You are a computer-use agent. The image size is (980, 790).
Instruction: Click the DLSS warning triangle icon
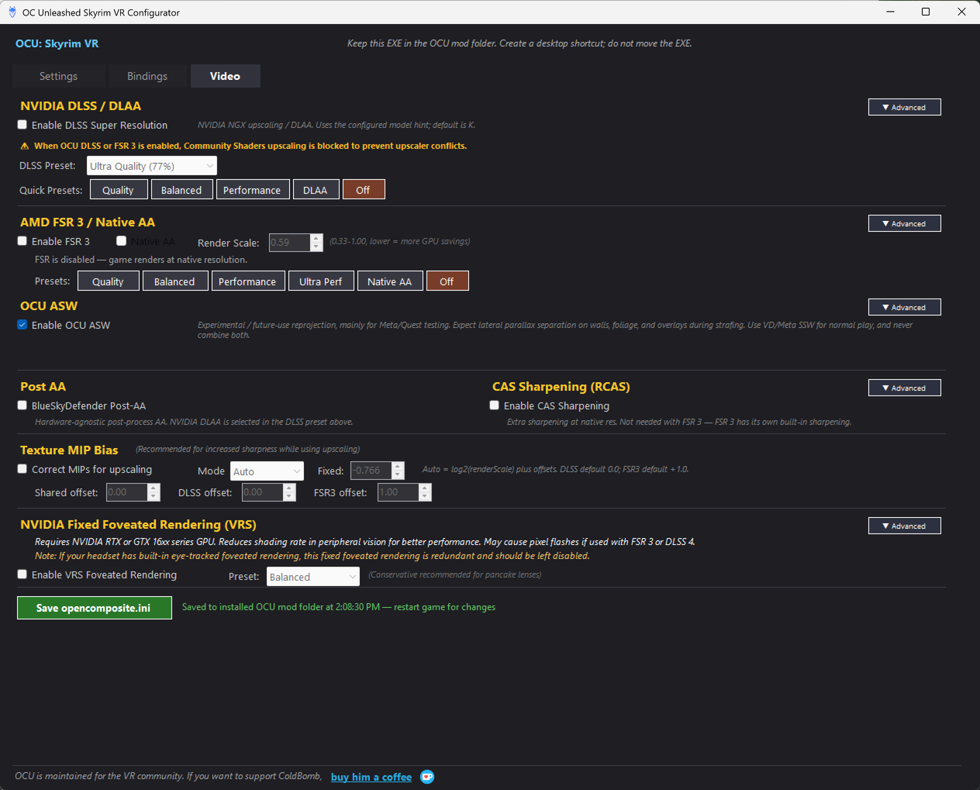coord(25,146)
